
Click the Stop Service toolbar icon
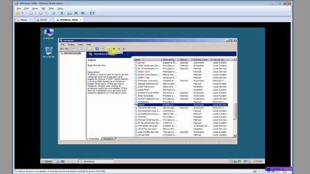pos(114,49)
